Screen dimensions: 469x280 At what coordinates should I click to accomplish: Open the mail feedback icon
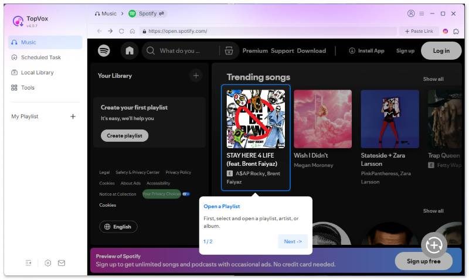[62, 263]
